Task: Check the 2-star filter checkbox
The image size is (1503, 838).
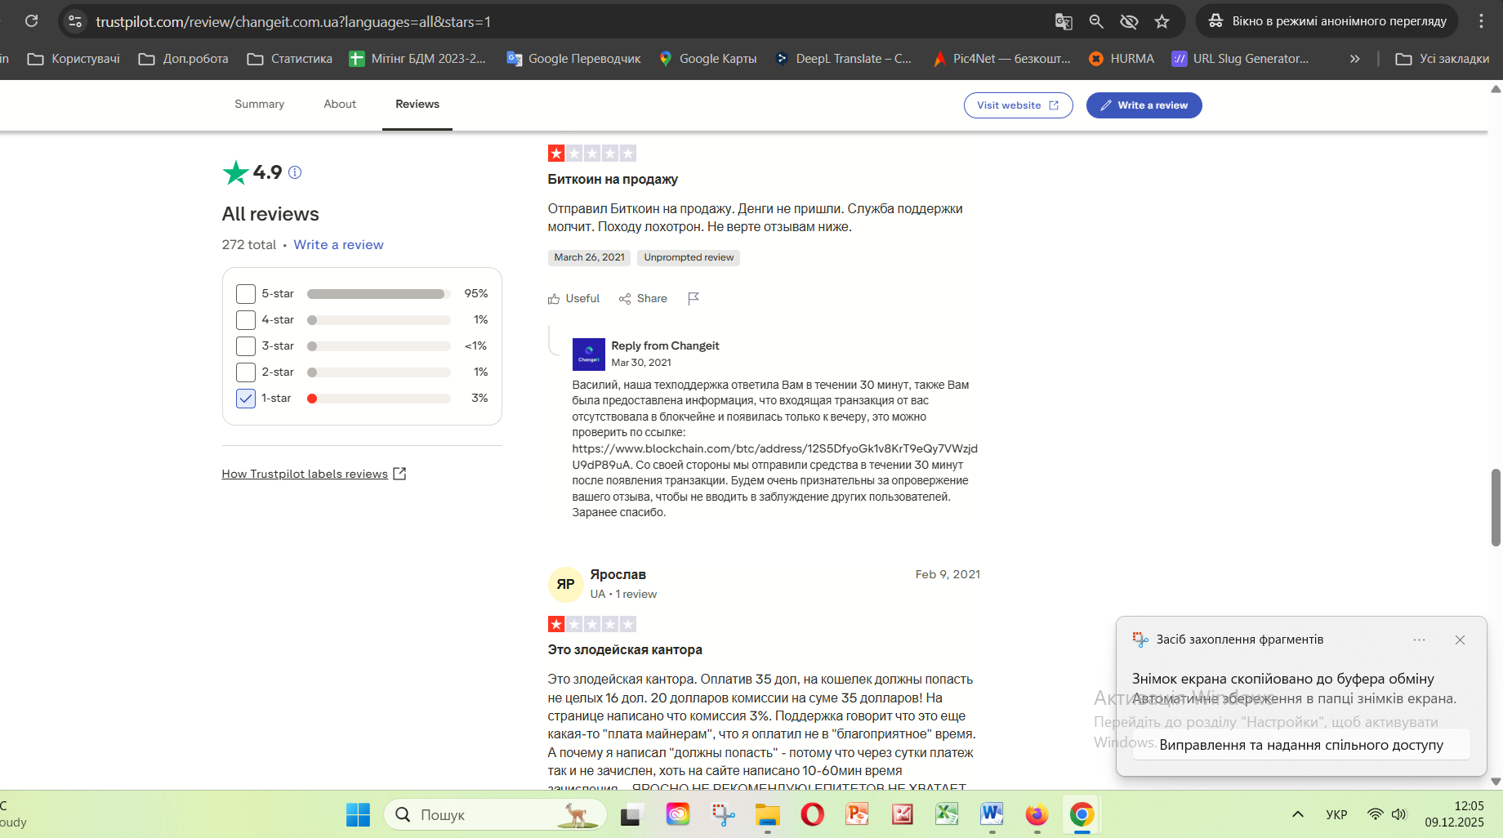Action: tap(245, 372)
